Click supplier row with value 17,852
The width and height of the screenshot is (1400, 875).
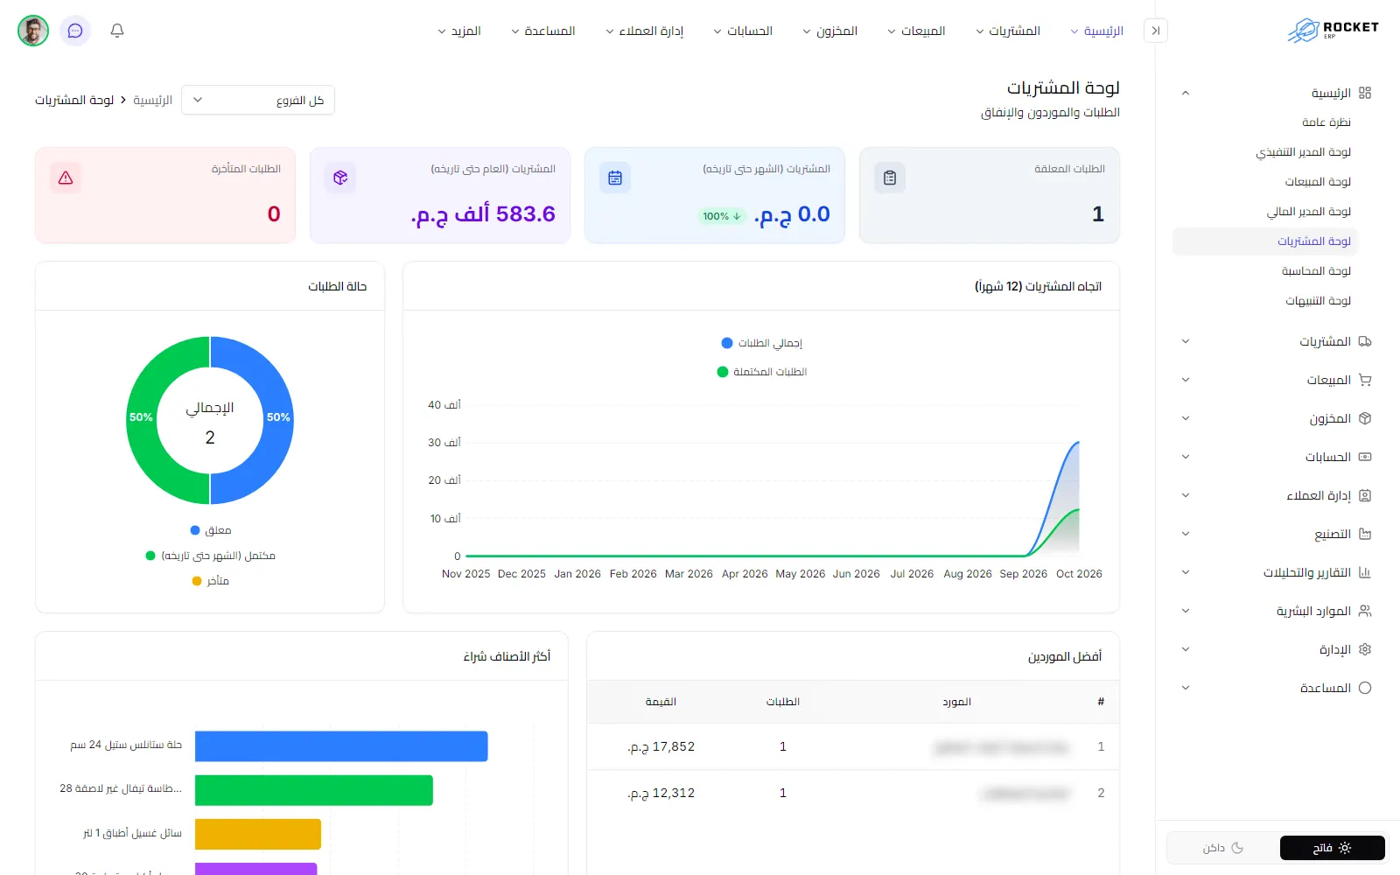tap(853, 746)
